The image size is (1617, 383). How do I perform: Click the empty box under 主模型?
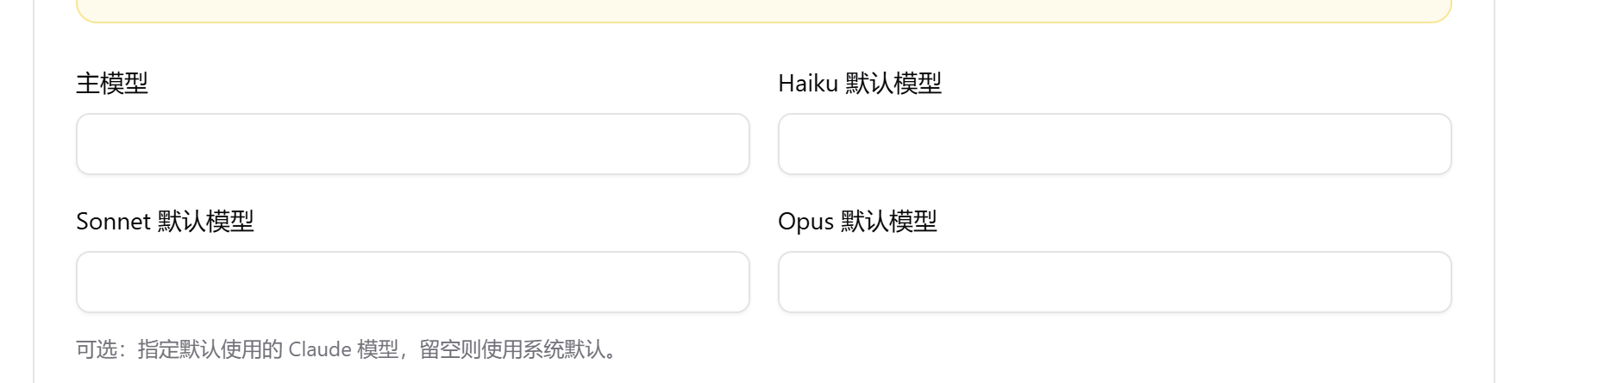(412, 144)
